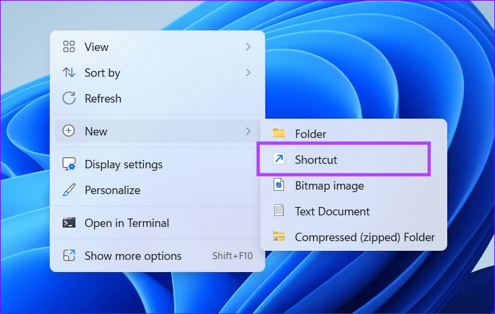Click the Text Document page icon
The height and width of the screenshot is (314, 495).
click(x=279, y=211)
